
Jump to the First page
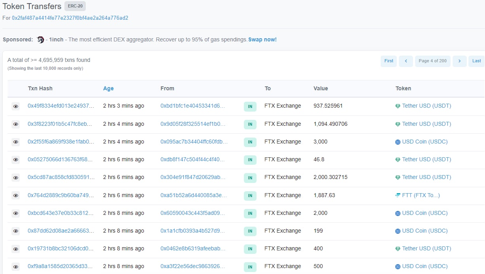pos(389,61)
